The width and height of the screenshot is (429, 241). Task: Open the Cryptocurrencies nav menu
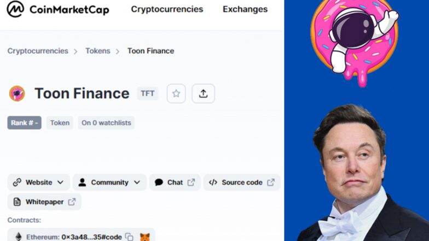coord(167,9)
